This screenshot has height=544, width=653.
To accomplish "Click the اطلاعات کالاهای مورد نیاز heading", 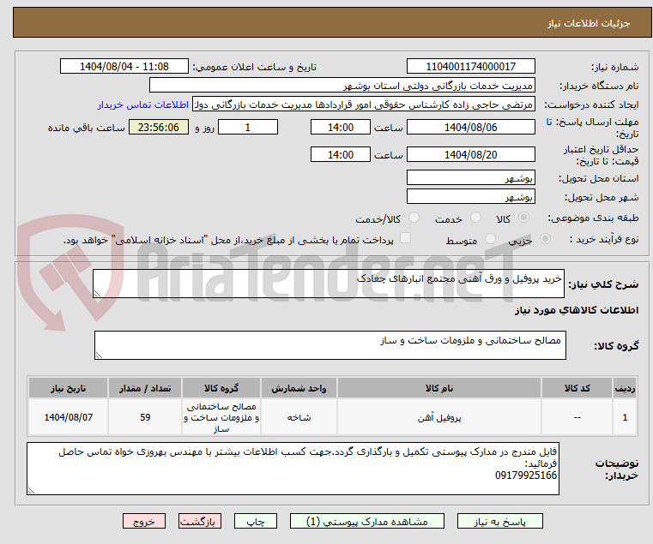I will (577, 310).
